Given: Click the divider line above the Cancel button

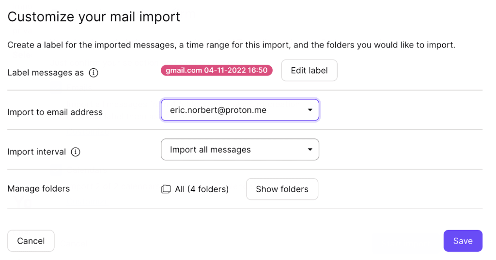Looking at the screenshot, I should coord(245,209).
